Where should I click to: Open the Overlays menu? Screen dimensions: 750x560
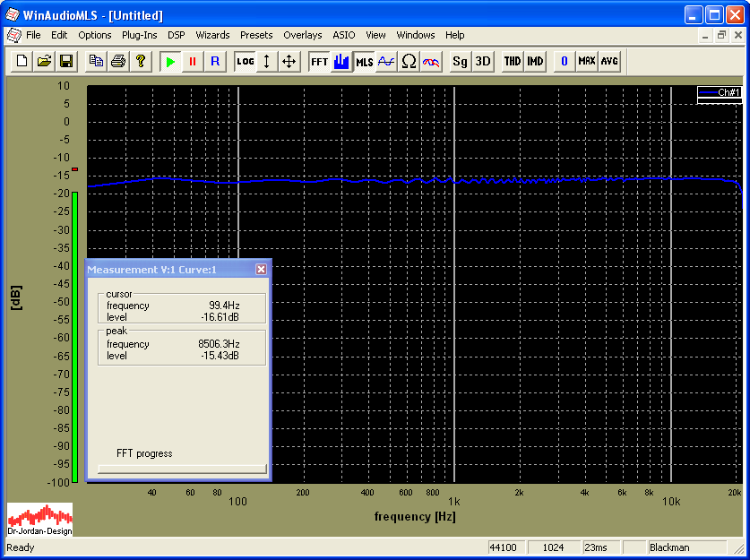click(302, 35)
